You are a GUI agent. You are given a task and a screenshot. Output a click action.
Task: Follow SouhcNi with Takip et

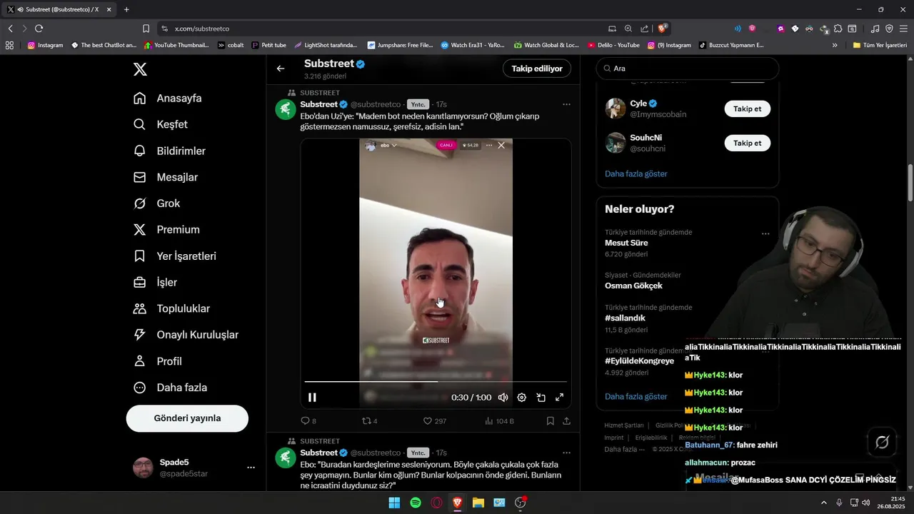748,143
